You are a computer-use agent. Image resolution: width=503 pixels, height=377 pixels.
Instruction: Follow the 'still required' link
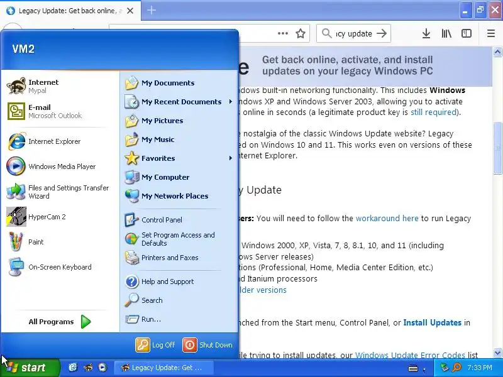(x=433, y=112)
